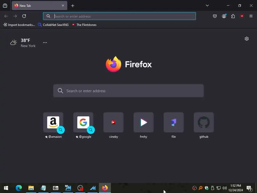Open the uBlock Origin extension
The image size is (257, 193).
(242, 16)
